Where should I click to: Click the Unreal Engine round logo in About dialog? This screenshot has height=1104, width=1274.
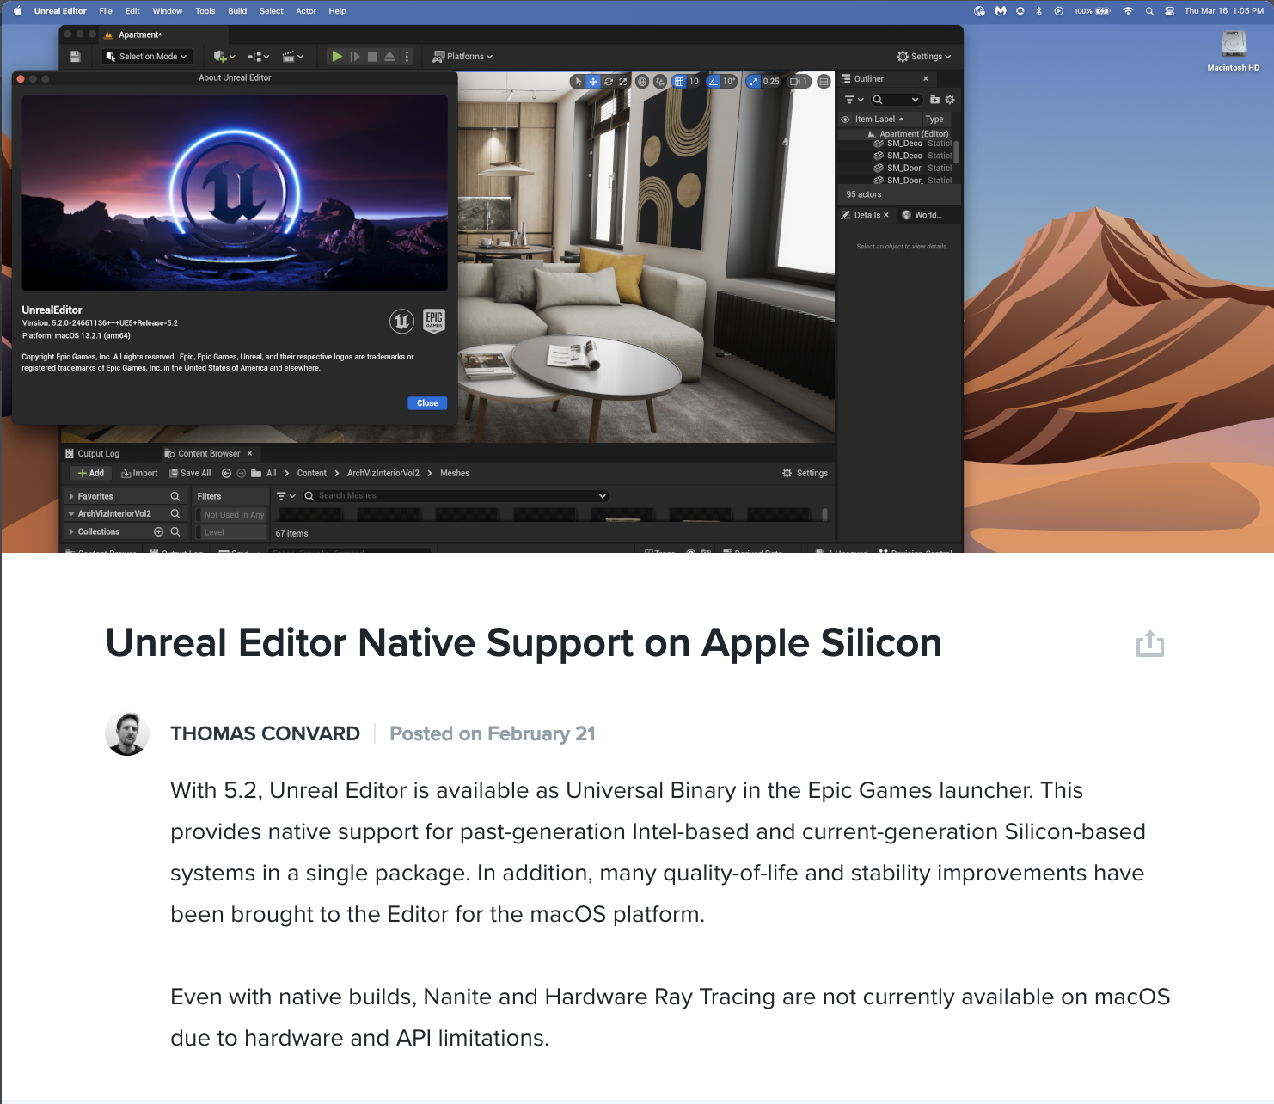pyautogui.click(x=401, y=322)
